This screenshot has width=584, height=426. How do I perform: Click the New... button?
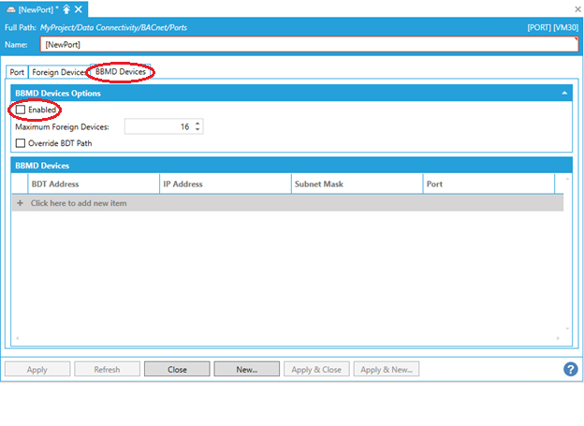pos(246,370)
